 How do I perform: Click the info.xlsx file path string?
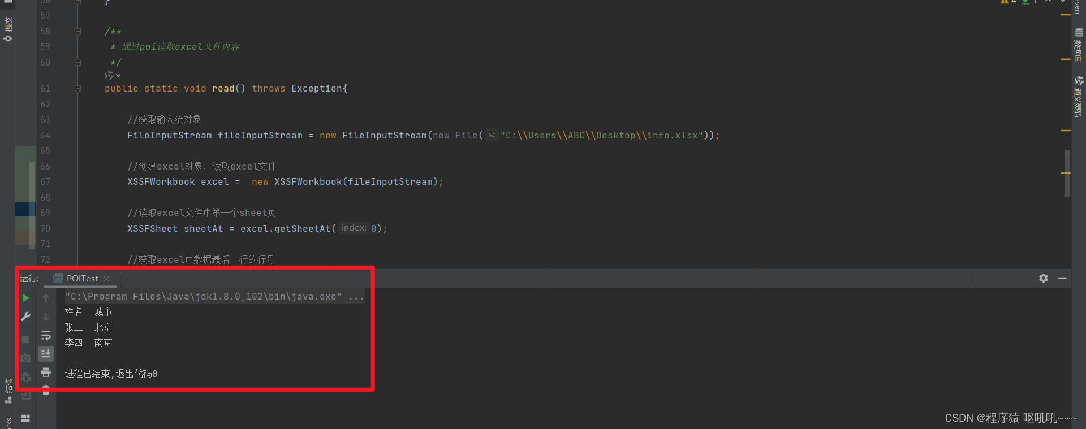[602, 136]
